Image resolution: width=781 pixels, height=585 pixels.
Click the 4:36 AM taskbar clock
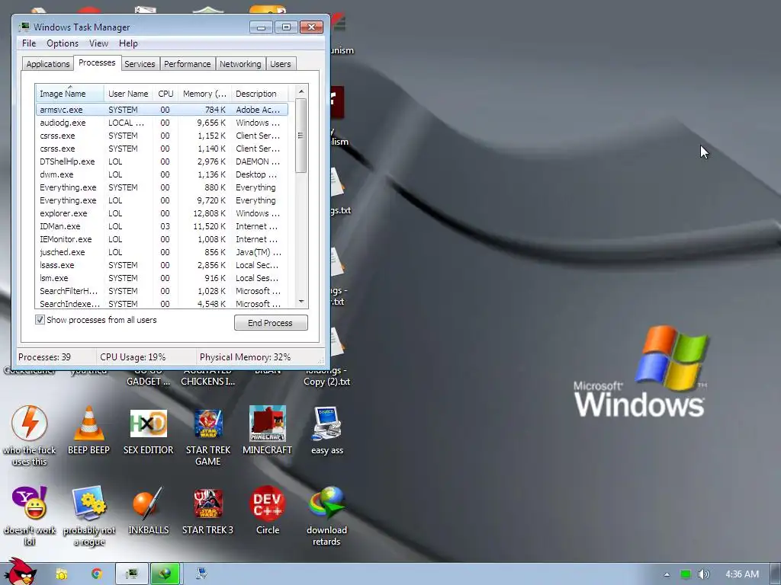(741, 574)
